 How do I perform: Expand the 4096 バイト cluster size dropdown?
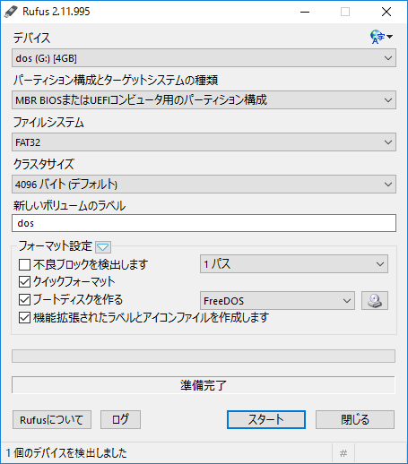pyautogui.click(x=204, y=185)
